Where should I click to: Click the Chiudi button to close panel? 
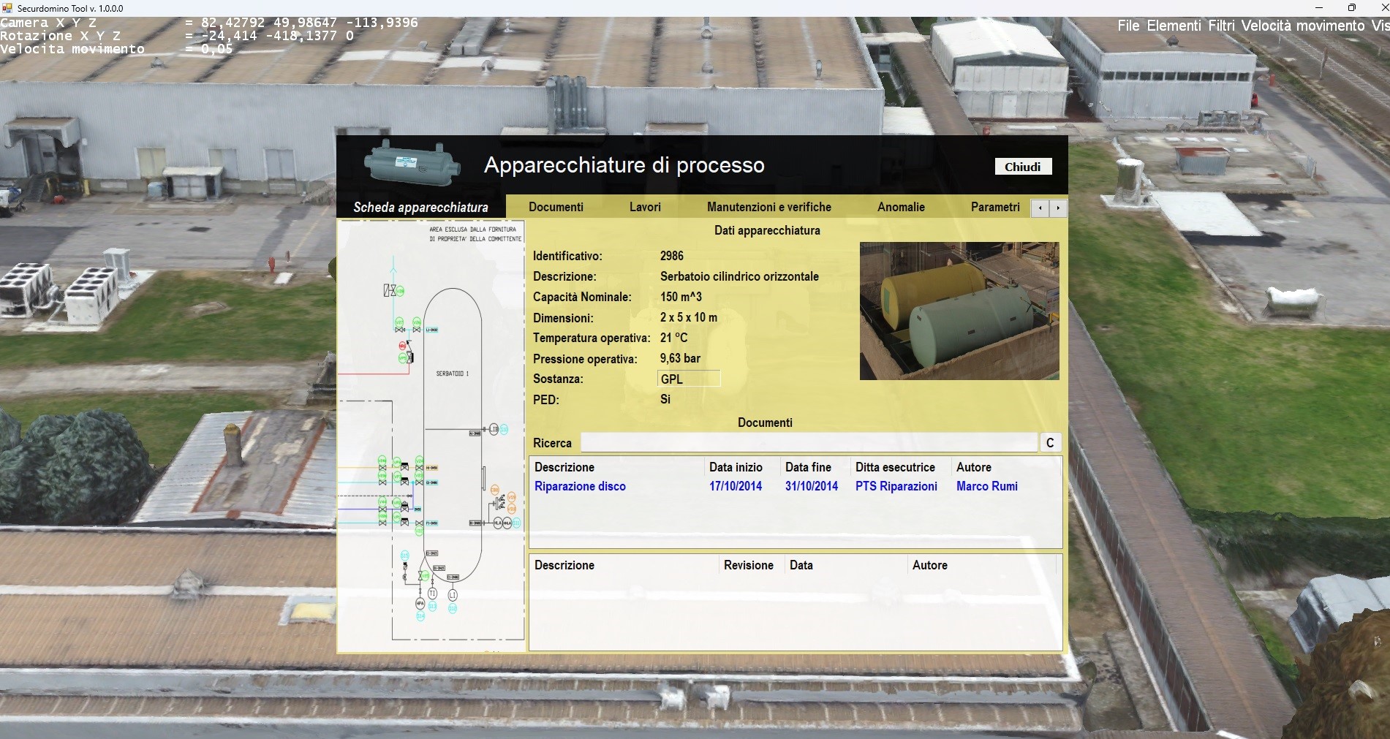pyautogui.click(x=1022, y=167)
